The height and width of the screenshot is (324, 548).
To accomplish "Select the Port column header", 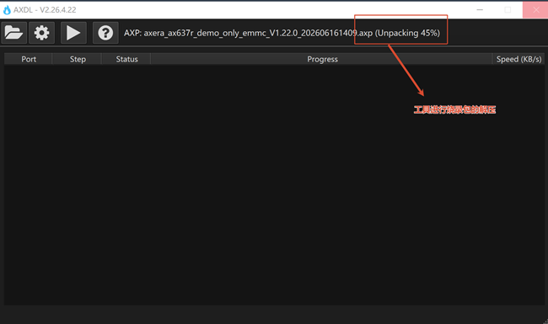I will click(29, 59).
